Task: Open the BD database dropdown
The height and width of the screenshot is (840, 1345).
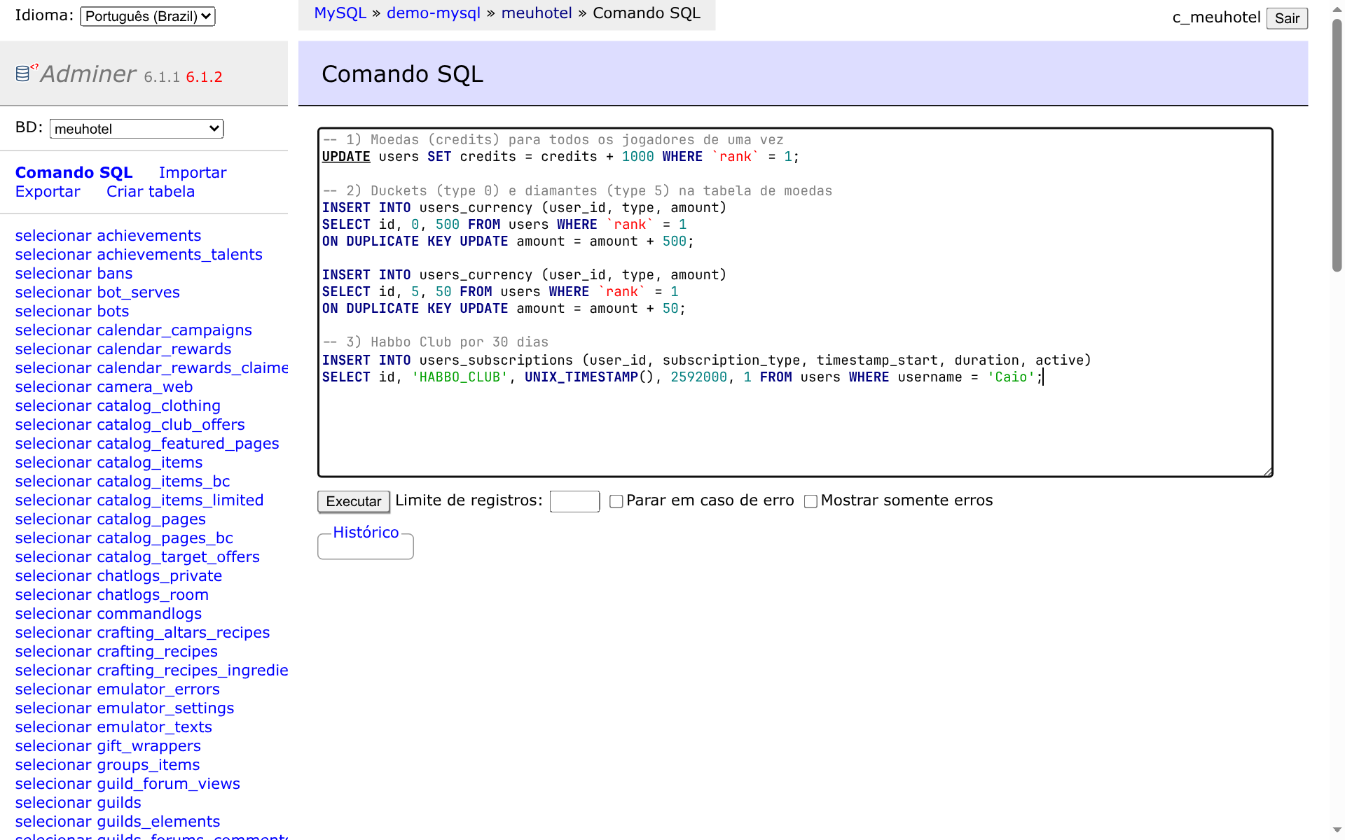Action: [x=137, y=129]
